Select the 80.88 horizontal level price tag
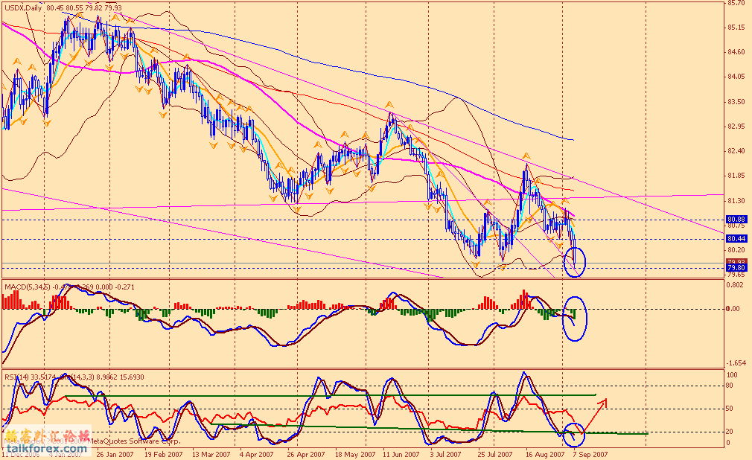Screen dimensions: 752x460 point(736,219)
